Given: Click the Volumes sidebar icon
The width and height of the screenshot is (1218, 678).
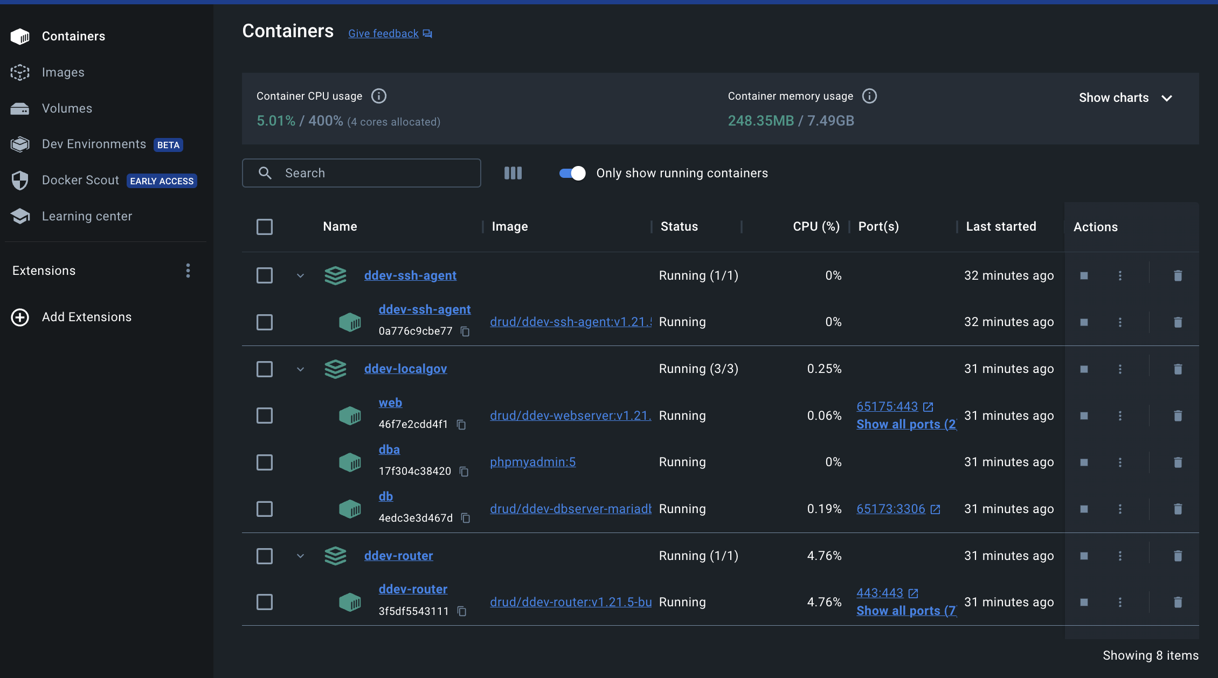Looking at the screenshot, I should pos(20,108).
